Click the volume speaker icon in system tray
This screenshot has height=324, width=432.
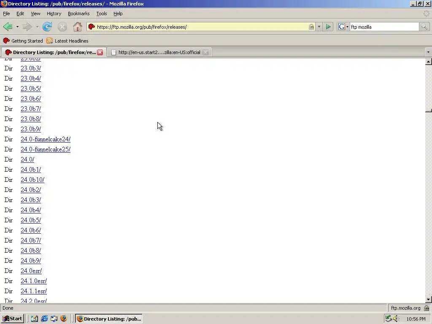[x=396, y=319]
